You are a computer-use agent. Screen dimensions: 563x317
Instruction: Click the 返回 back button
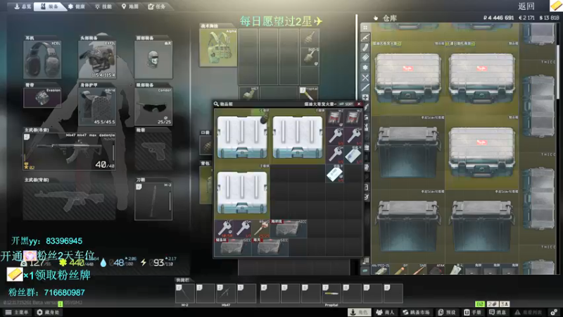click(526, 6)
